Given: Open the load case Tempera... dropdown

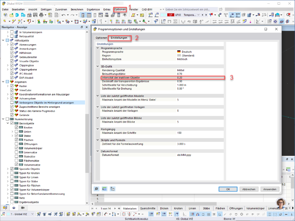Looking at the screenshot, I should [198, 15].
